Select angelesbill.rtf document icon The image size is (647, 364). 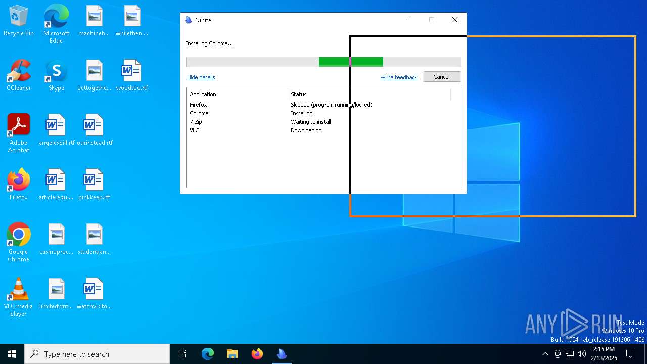(56, 130)
